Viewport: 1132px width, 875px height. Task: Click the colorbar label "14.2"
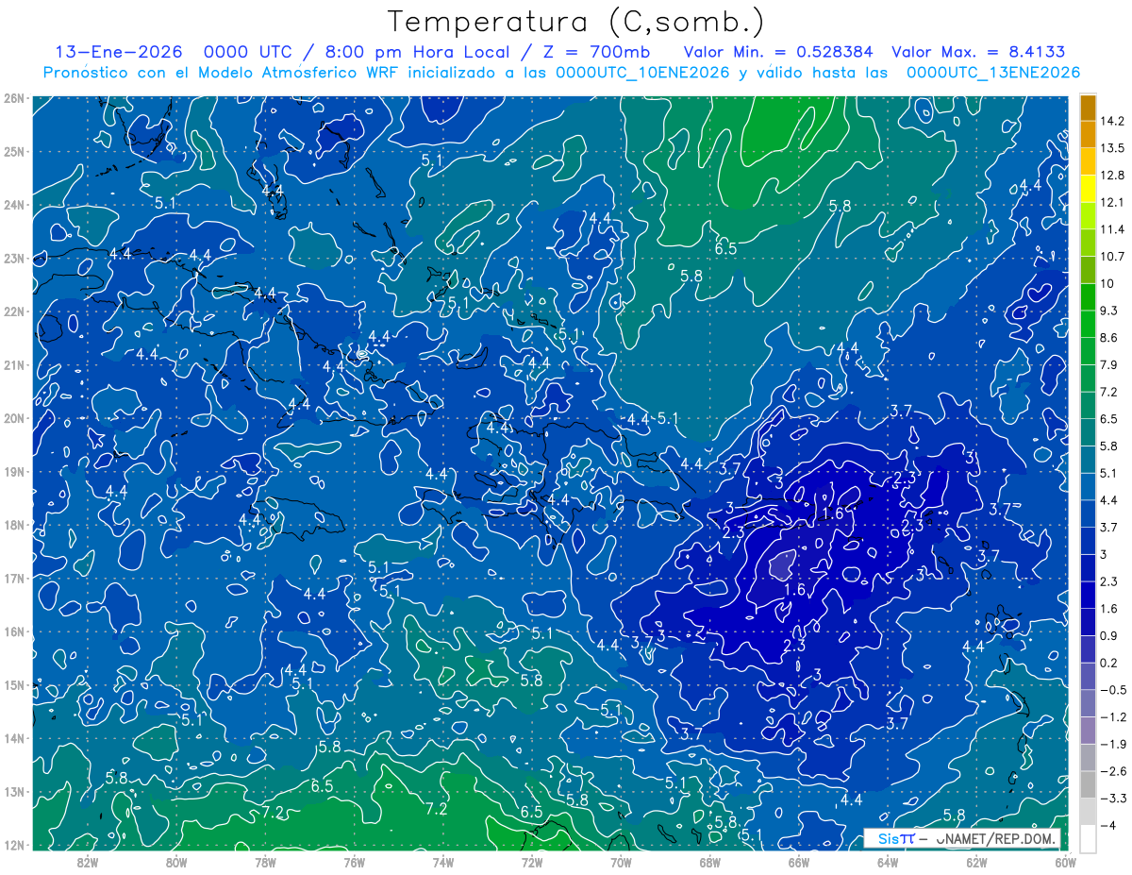pyautogui.click(x=1113, y=121)
